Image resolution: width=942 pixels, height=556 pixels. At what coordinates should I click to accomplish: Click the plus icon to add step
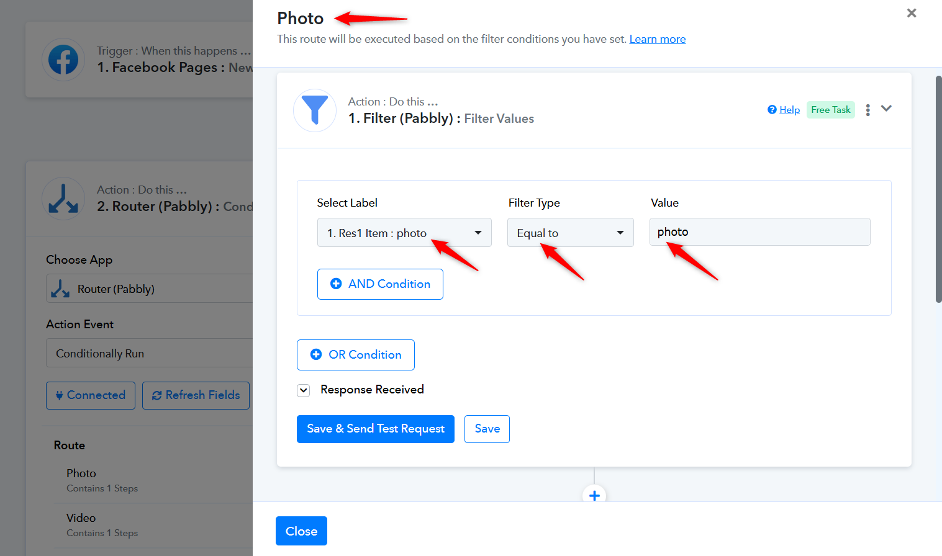click(x=594, y=495)
